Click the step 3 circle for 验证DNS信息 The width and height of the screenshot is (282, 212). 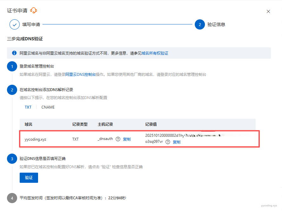pos(12,159)
